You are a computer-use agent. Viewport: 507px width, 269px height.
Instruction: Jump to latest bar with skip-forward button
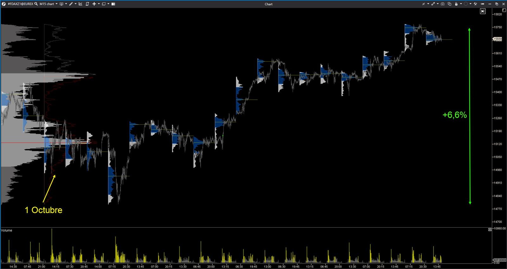coord(483,11)
